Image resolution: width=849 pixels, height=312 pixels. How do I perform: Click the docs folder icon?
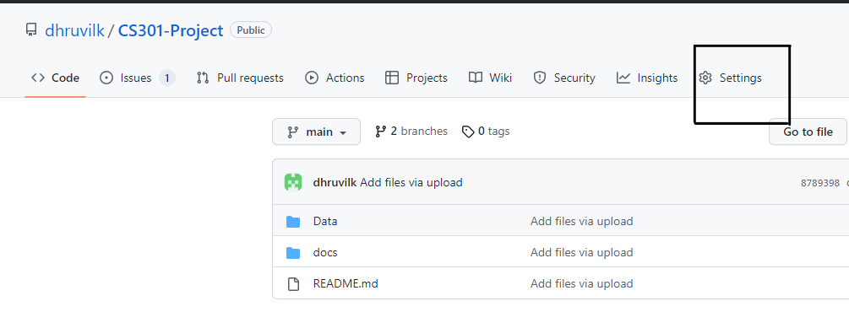point(293,252)
